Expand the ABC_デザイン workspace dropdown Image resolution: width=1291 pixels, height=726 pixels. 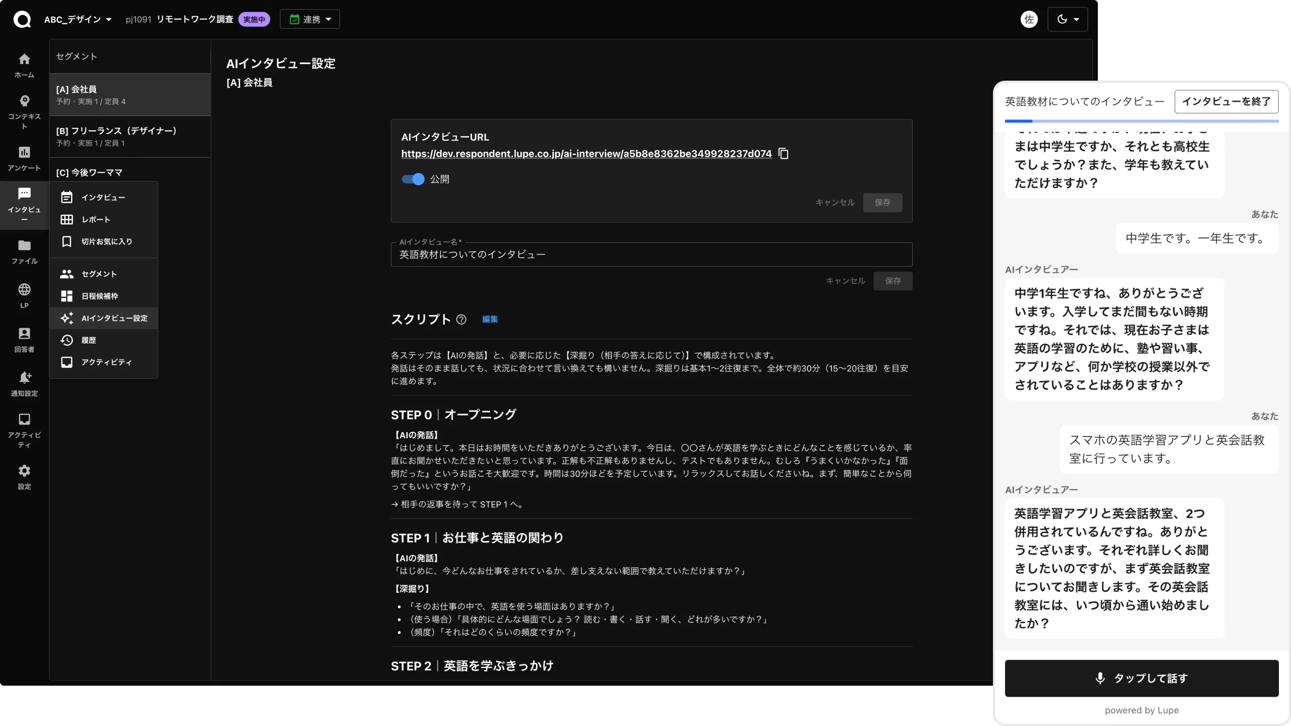tap(78, 19)
